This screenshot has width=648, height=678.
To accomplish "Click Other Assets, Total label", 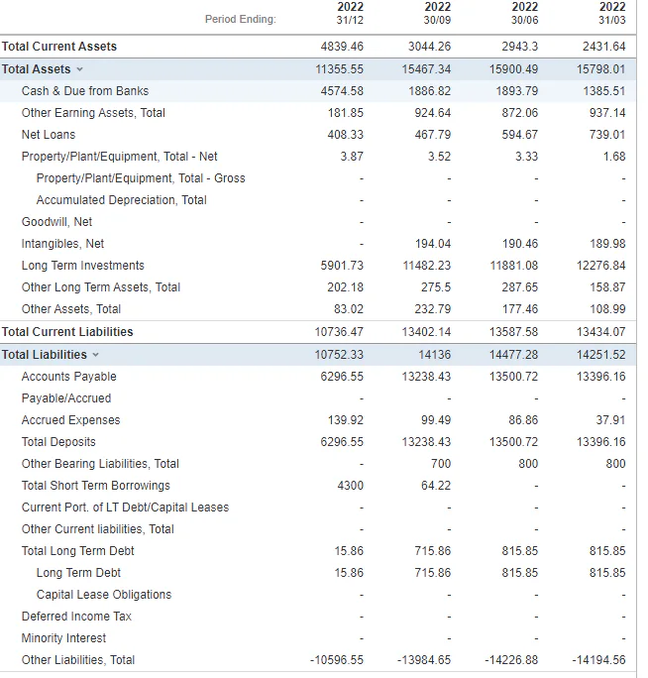I will point(71,309).
